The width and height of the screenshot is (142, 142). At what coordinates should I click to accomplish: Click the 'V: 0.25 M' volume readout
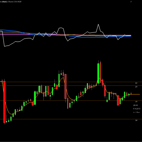pyautogui.click(x=137, y=109)
